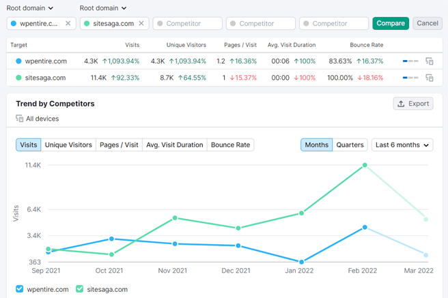Remove sitesaga.com domain with X icon
The height and width of the screenshot is (298, 448).
tap(141, 23)
